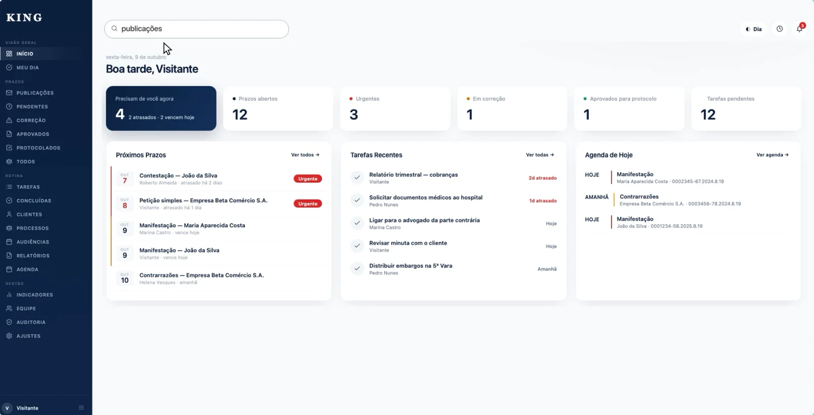The height and width of the screenshot is (415, 814).
Task: Click the Ajustes gear icon
Action: 9,336
